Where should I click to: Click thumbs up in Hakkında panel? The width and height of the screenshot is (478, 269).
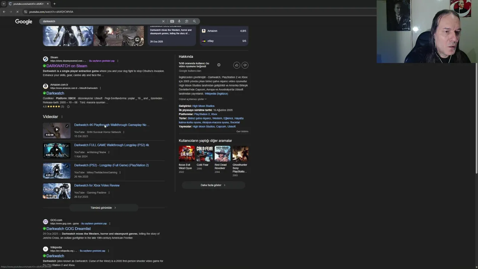pyautogui.click(x=236, y=65)
